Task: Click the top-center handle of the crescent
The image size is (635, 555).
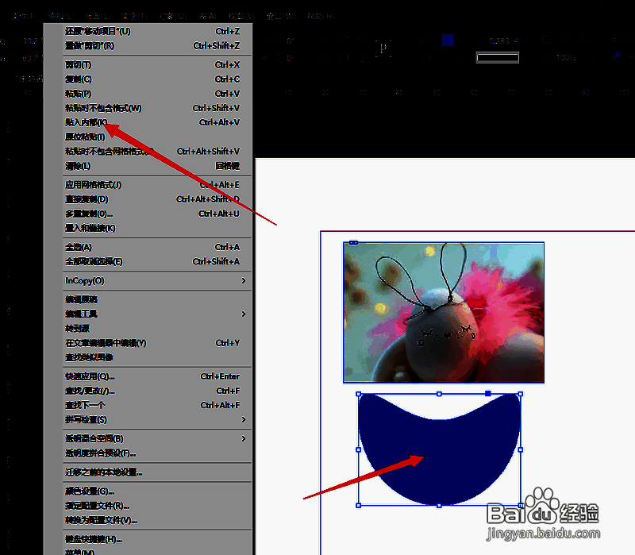Action: click(x=439, y=394)
